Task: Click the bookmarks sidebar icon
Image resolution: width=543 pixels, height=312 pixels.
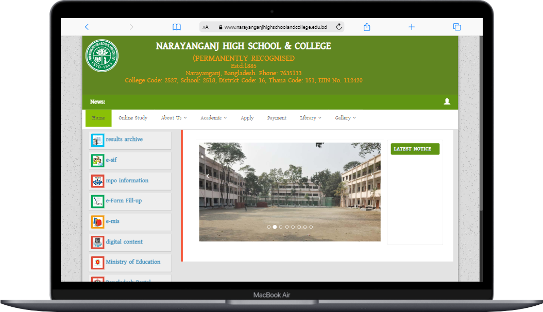Action: (176, 26)
